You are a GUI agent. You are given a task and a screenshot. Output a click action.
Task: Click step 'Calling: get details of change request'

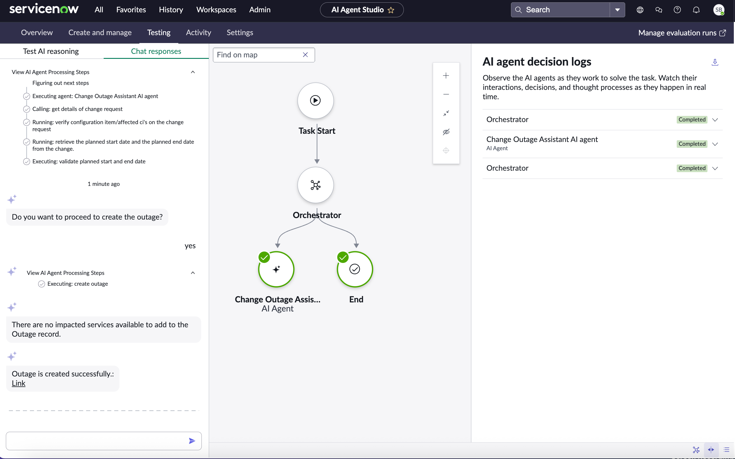[x=77, y=109]
